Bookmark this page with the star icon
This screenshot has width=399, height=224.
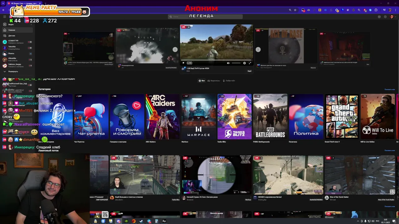point(295,10)
